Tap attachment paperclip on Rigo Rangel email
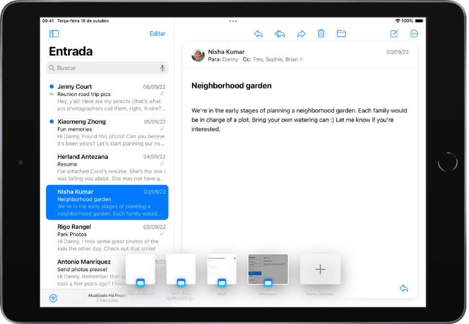Screen dimensions: 469x324 click(x=162, y=234)
